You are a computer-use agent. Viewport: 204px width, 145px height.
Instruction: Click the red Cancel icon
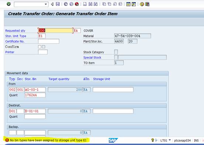[x=77, y=4]
